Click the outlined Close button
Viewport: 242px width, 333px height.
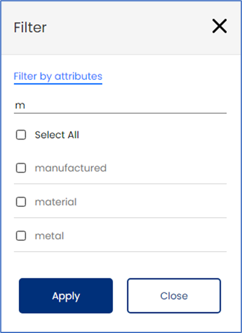pyautogui.click(x=174, y=295)
